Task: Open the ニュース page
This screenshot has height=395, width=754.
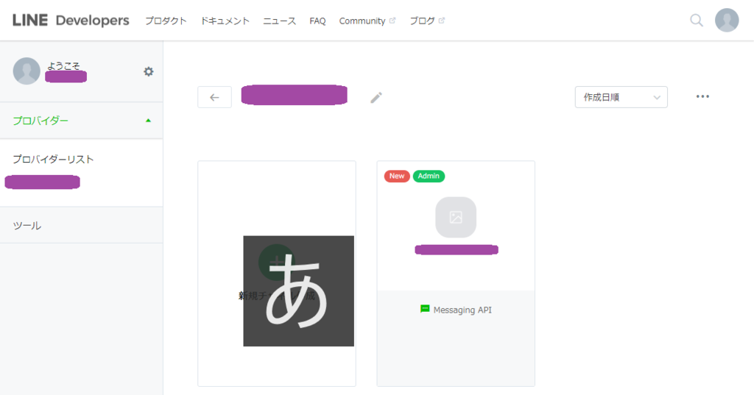Action: point(279,21)
